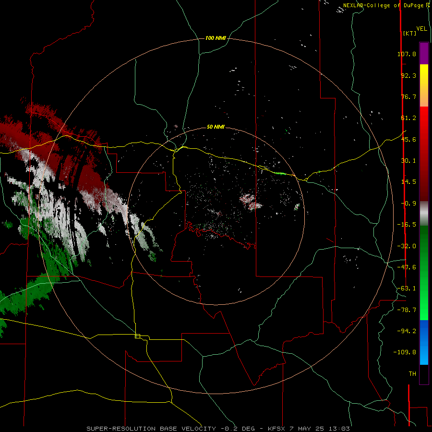Select the -78.7 legend value

point(407,310)
